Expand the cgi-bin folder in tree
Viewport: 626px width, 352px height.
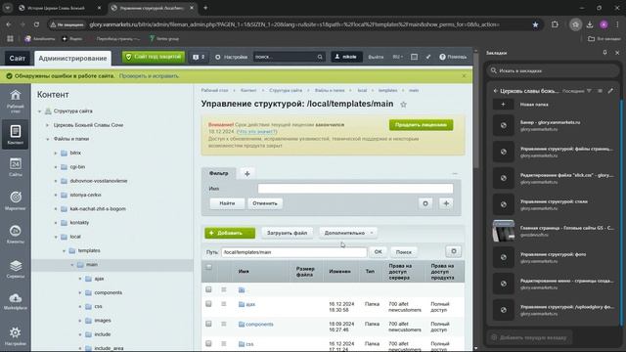(56, 167)
